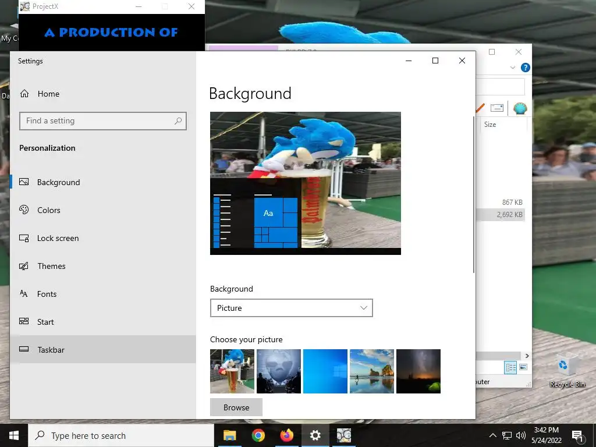Screen dimensions: 596x447
Task: Click the taskbar search box
Action: tap(121, 435)
